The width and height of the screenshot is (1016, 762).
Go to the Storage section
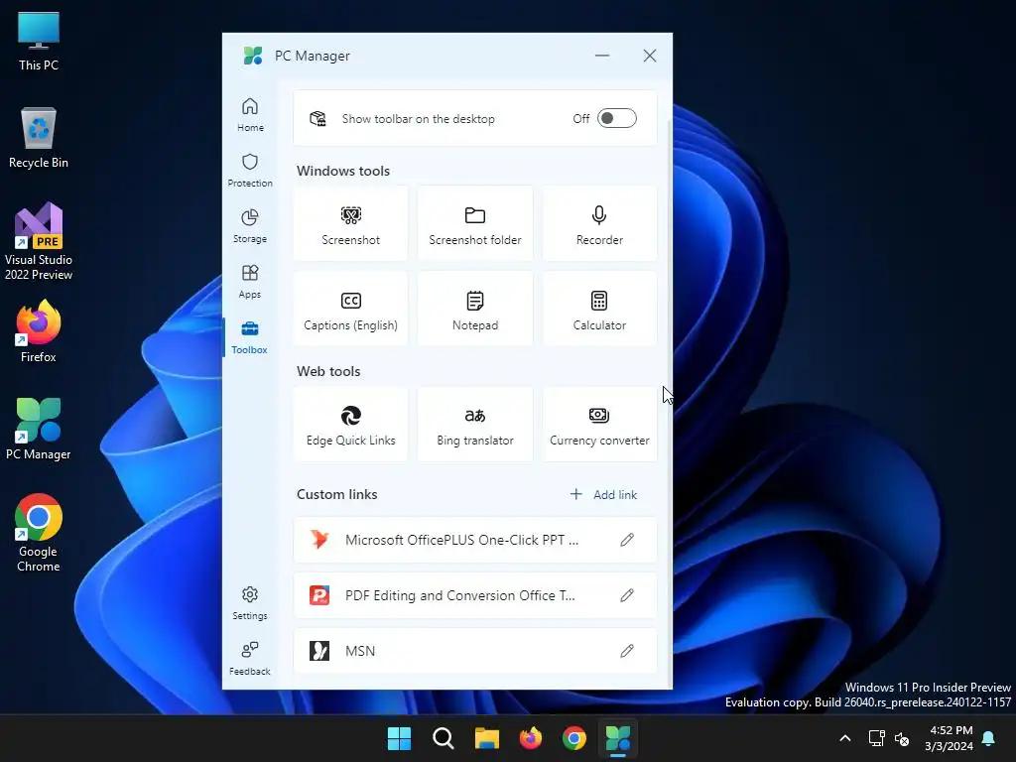(250, 226)
